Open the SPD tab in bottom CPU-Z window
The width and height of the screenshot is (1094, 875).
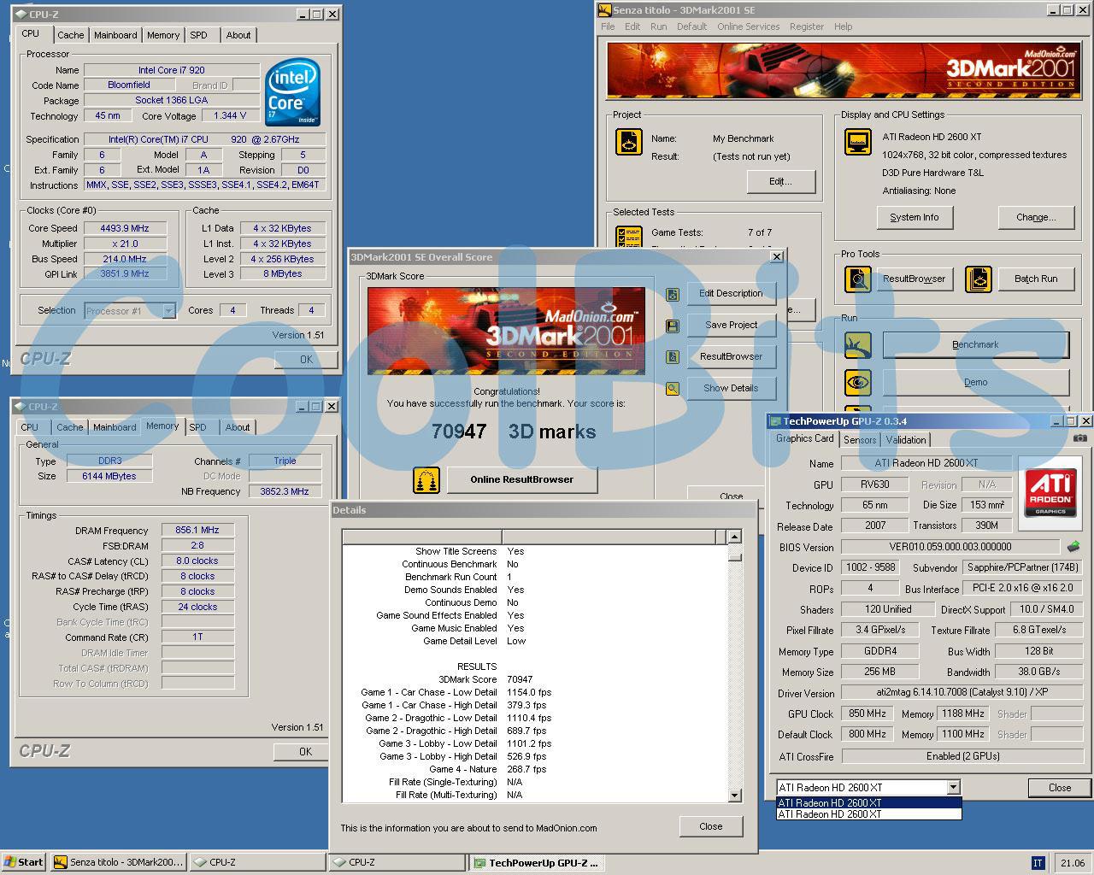coord(197,427)
